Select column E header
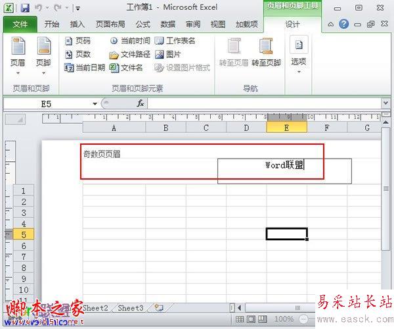Viewport: 394px width, 329px height. point(287,128)
